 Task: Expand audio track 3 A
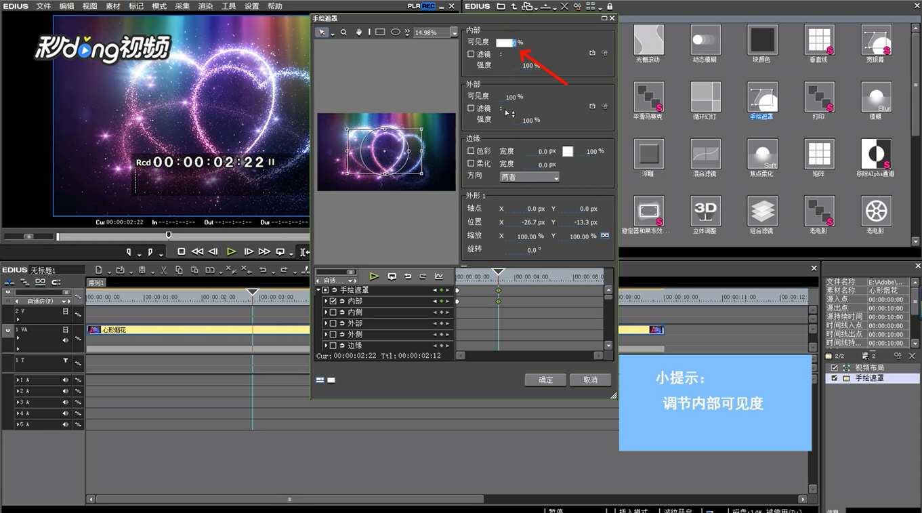click(19, 403)
